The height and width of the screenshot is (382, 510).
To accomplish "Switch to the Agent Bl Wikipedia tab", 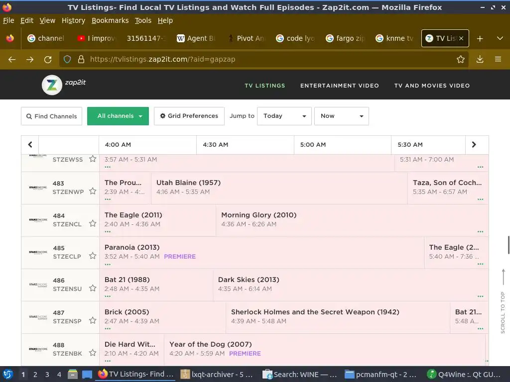I will coord(196,38).
